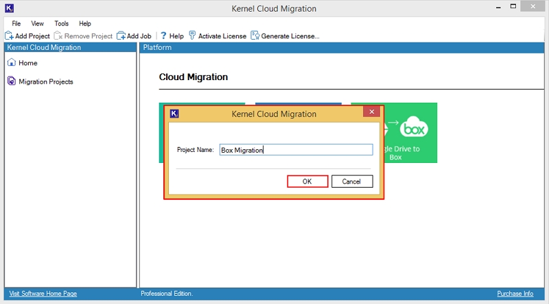
Task: Open the File menu
Action: pyautogui.click(x=16, y=23)
